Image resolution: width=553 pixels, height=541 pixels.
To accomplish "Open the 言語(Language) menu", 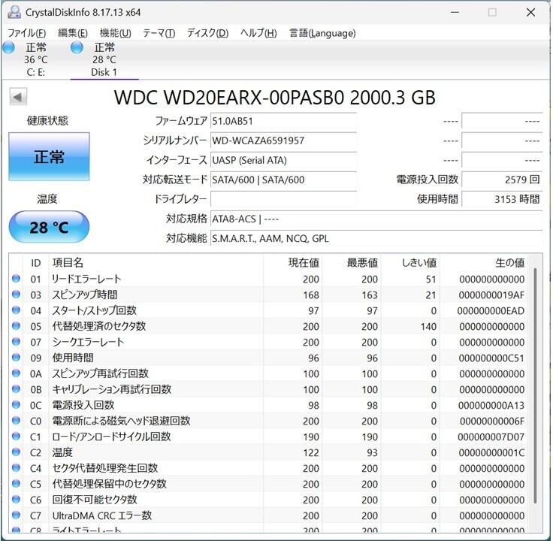I will click(322, 33).
